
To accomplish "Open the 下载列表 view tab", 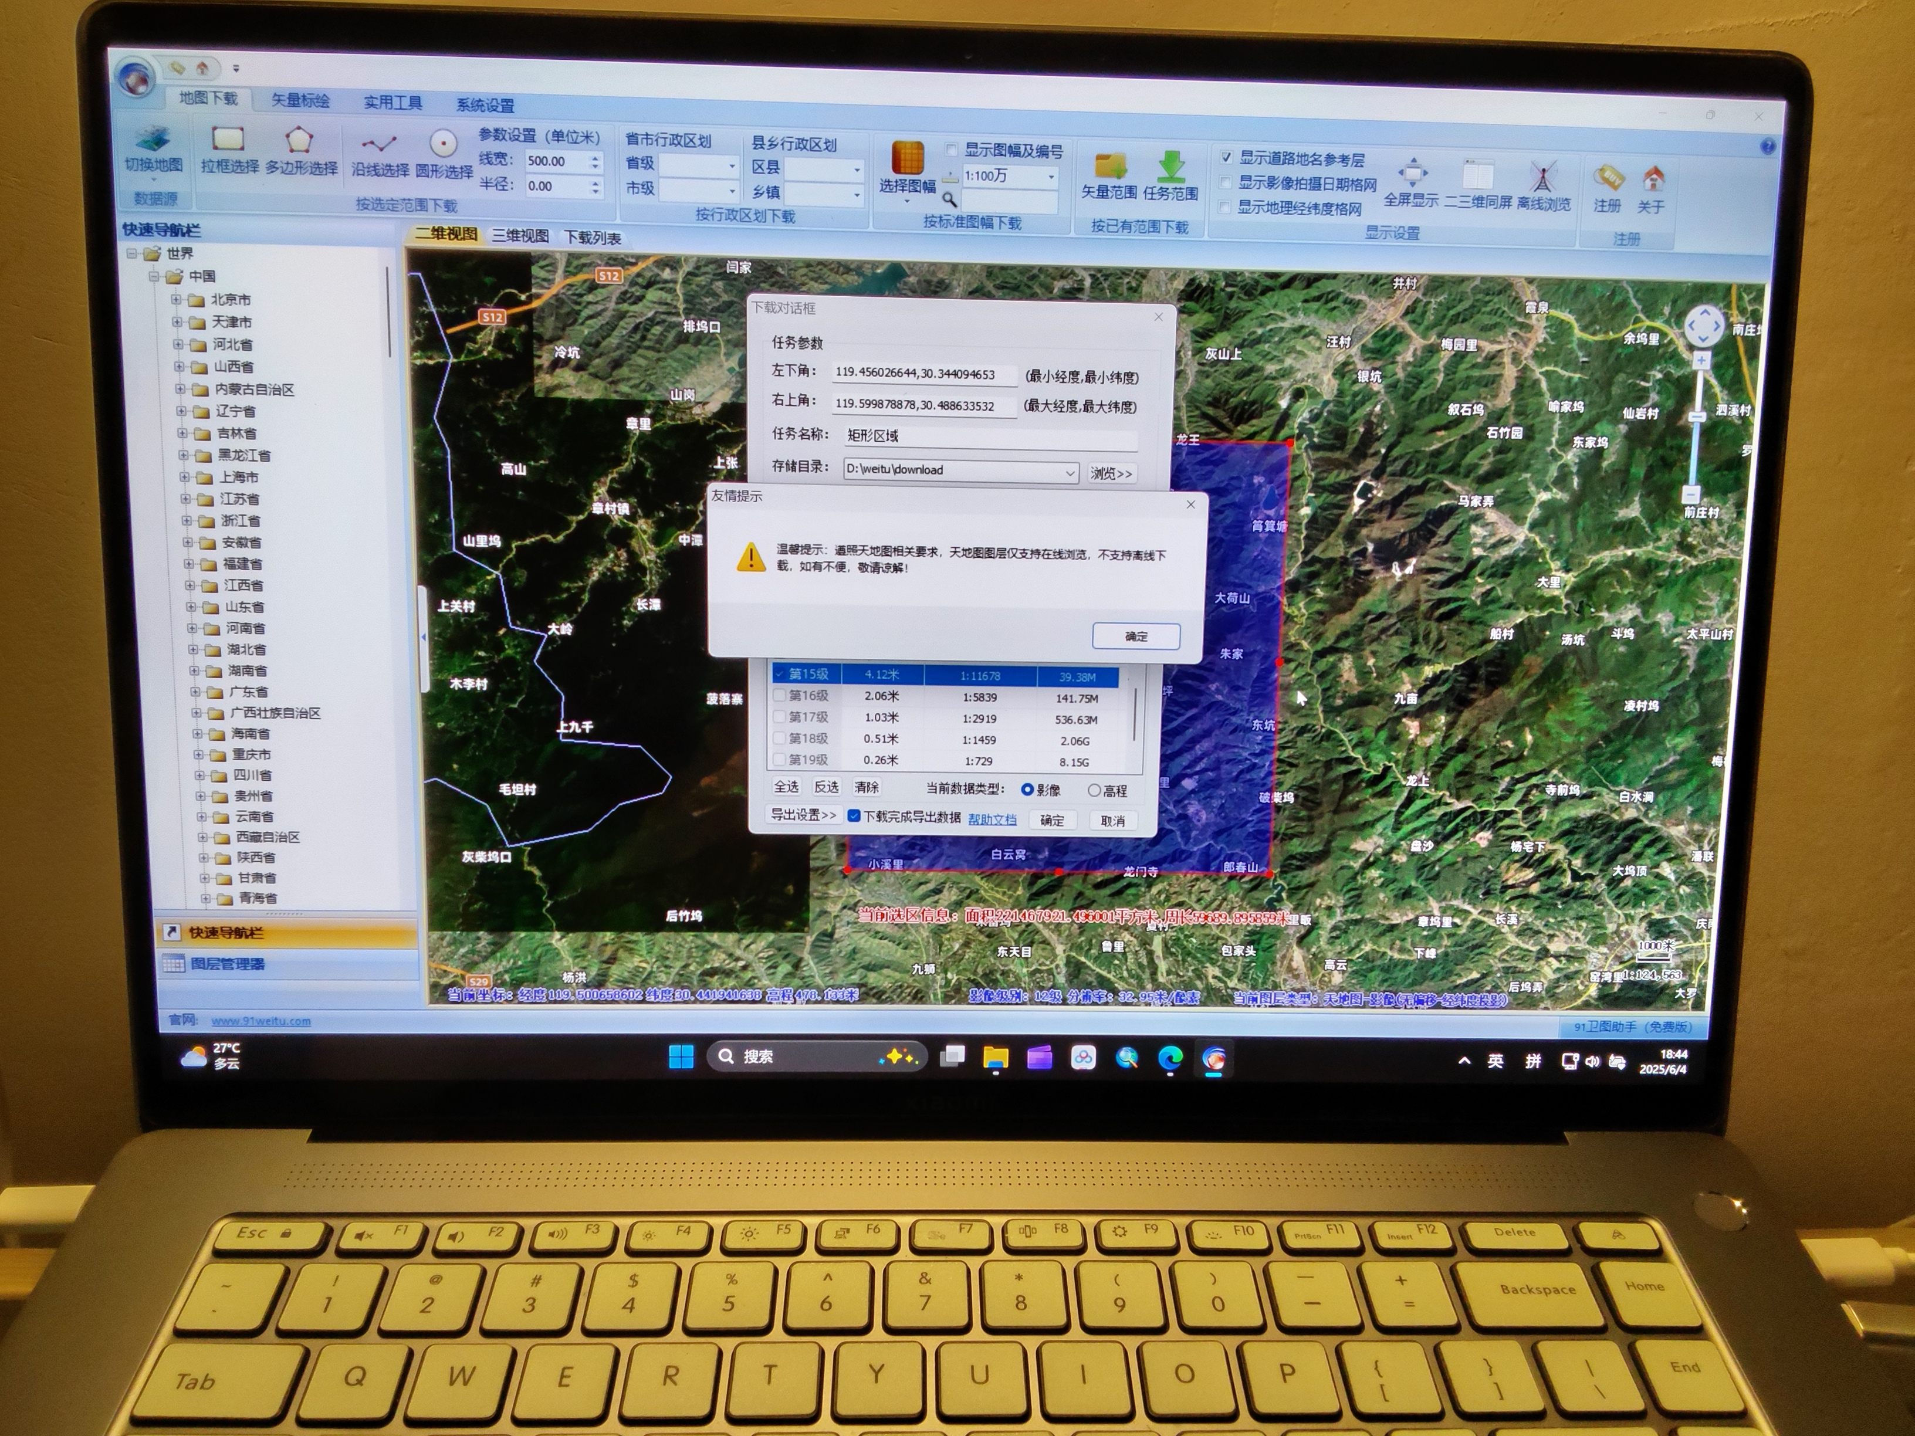I will [592, 238].
